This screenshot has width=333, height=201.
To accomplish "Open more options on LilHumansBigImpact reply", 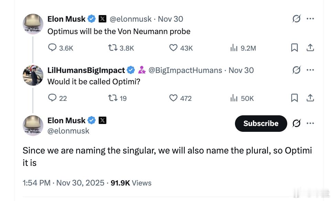I will (x=310, y=70).
